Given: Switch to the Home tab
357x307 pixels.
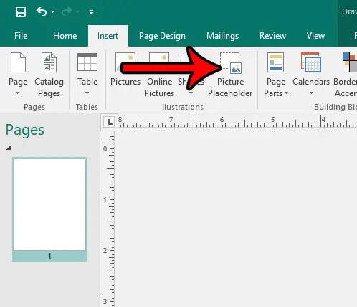Looking at the screenshot, I should point(65,36).
